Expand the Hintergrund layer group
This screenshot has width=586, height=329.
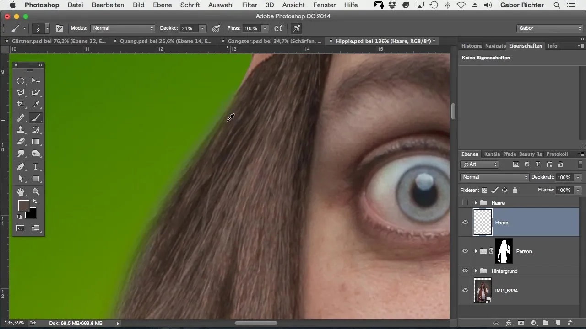[x=476, y=271]
